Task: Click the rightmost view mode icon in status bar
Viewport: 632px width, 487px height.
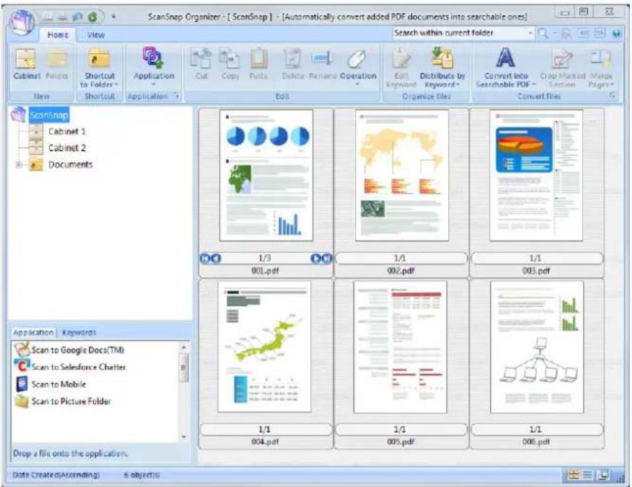Action: (x=603, y=475)
